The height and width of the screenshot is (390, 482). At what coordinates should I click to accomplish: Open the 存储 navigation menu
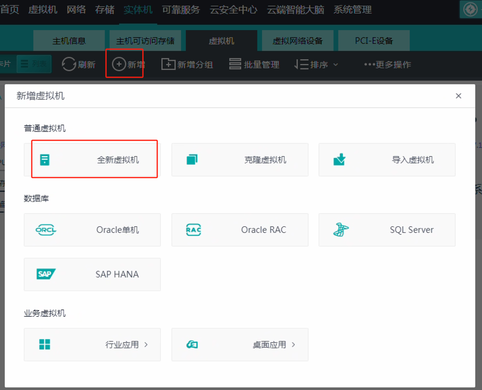pos(105,10)
